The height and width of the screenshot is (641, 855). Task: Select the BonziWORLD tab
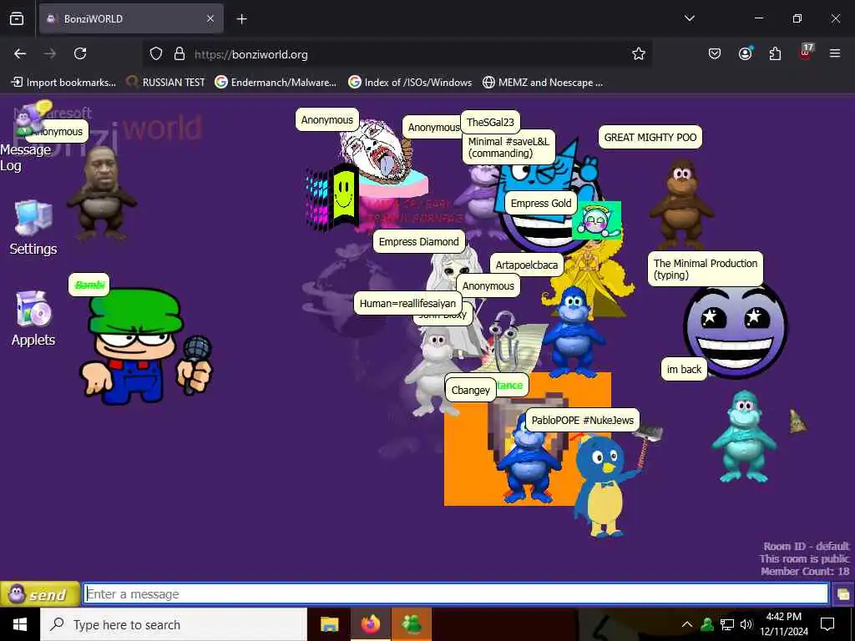pyautogui.click(x=131, y=19)
